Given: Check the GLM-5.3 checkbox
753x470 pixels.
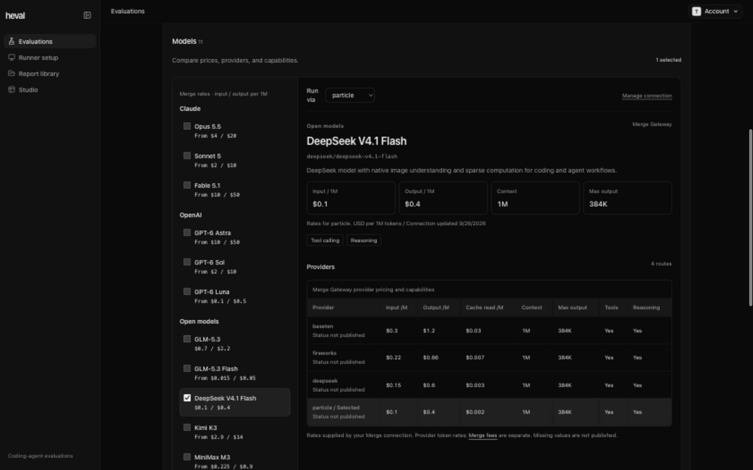Looking at the screenshot, I should (x=187, y=338).
